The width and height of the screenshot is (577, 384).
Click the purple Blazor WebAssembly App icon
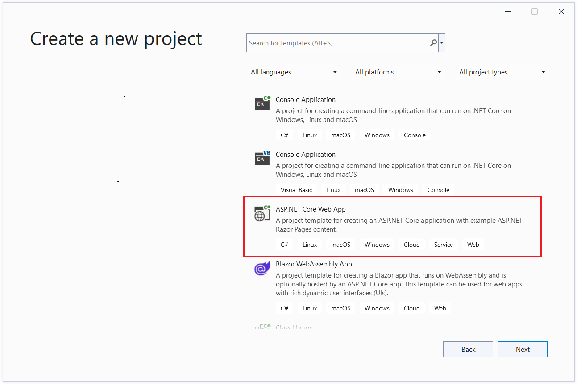pyautogui.click(x=262, y=268)
